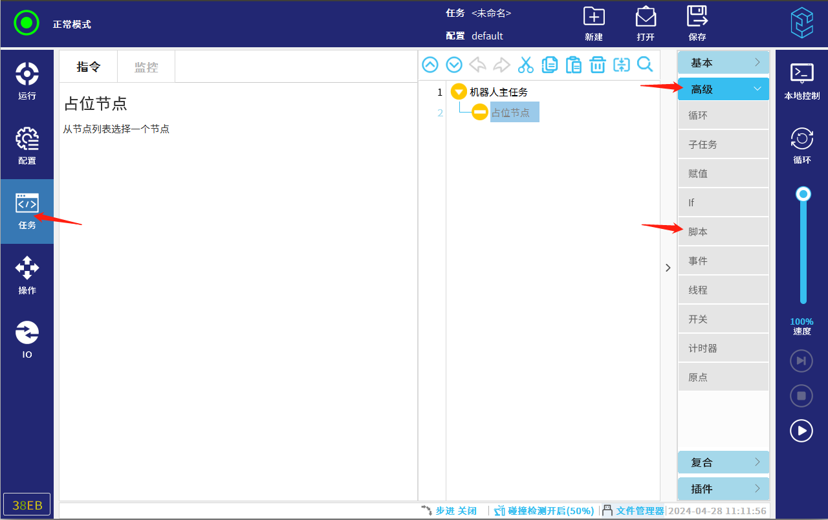The height and width of the screenshot is (520, 828).
Task: Toggle 碰撞检测 collision detection in status bar
Action: (544, 511)
